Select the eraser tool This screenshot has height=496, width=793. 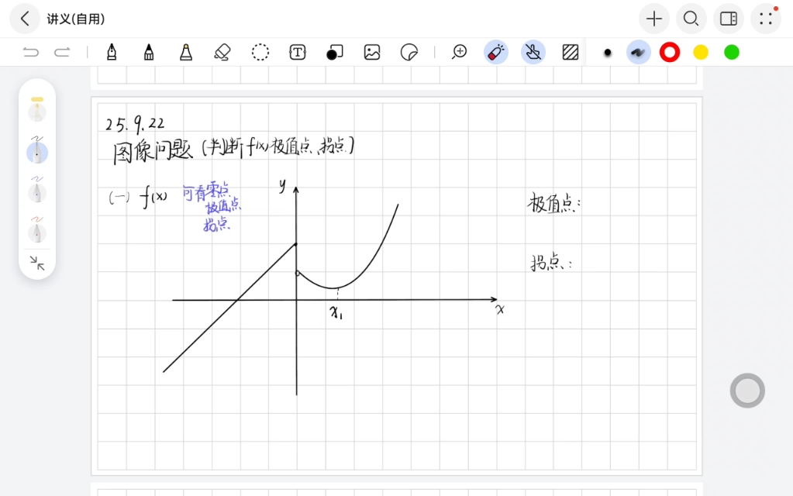click(222, 52)
